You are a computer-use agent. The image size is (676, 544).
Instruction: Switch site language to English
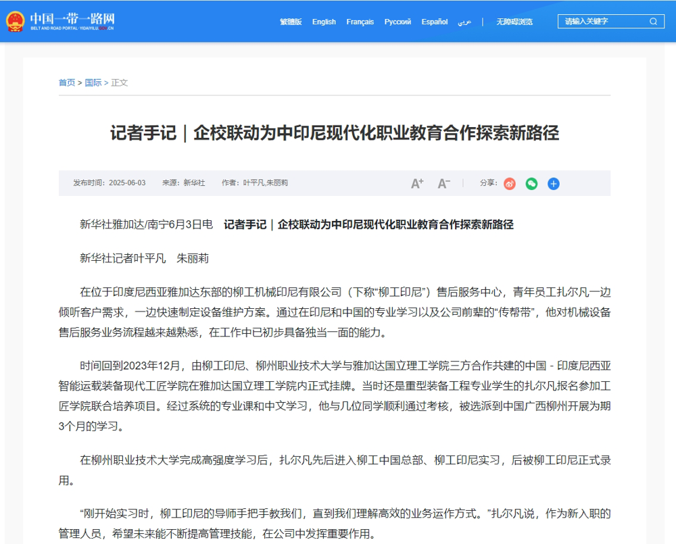324,22
